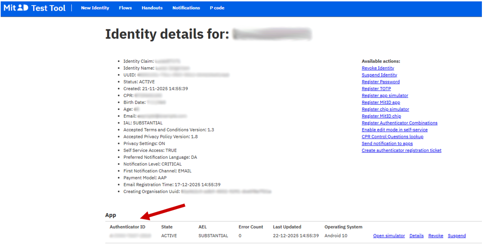Open Notifications in the top navigation
The image size is (485, 247).
click(186, 8)
